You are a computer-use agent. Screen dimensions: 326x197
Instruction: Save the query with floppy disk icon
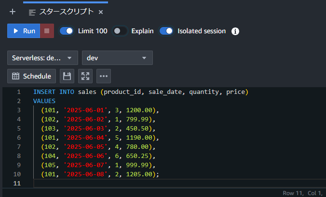[x=67, y=76]
